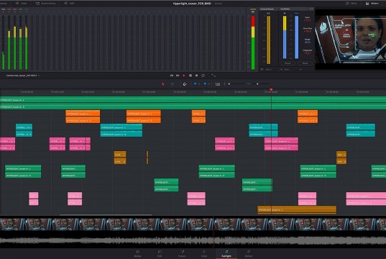Stop playback with the square button
The width and height of the screenshot is (386, 259).
(x=190, y=76)
